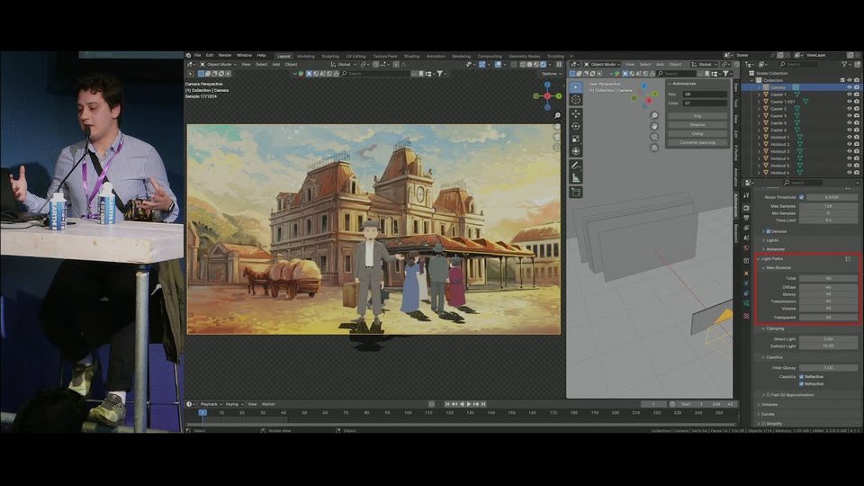Collapse the Caustics subpanel
The width and height of the screenshot is (864, 486).
(x=763, y=357)
